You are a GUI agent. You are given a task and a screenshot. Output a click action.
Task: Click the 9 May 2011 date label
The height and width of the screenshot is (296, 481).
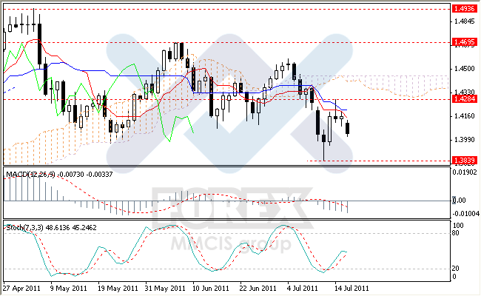point(68,289)
